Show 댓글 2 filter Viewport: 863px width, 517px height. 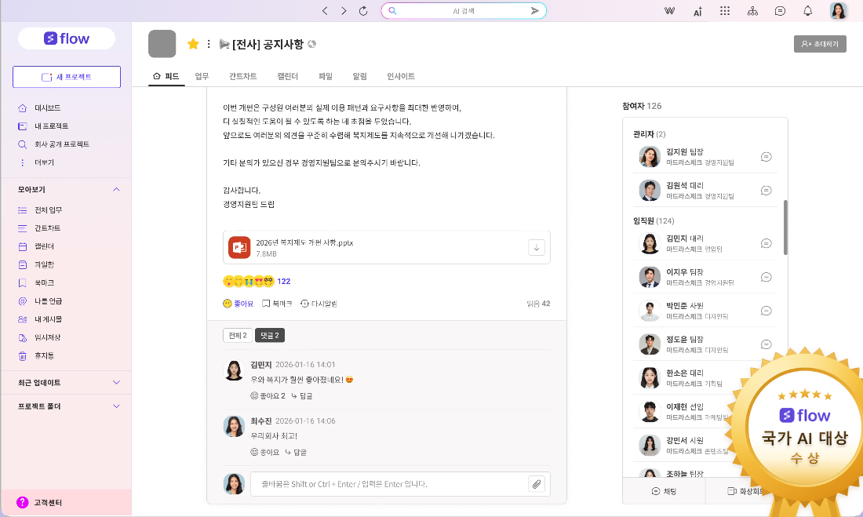(x=270, y=335)
